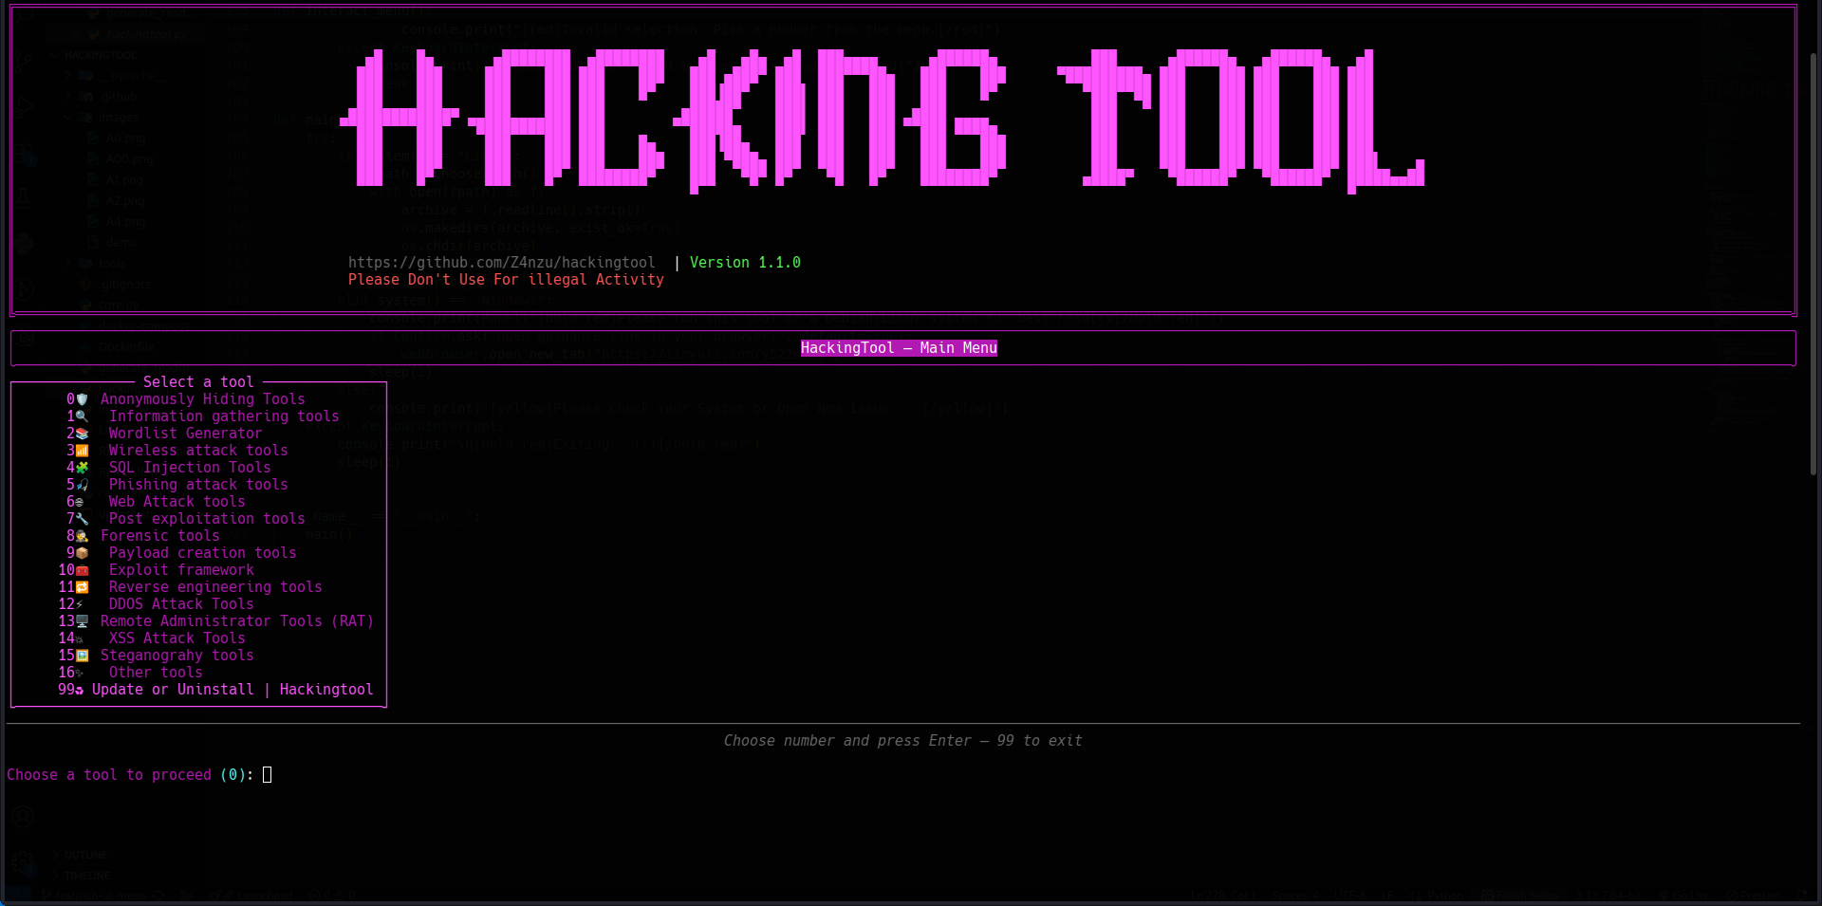
Task: Open the notifications bell in the status bar
Action: pyautogui.click(x=1803, y=896)
